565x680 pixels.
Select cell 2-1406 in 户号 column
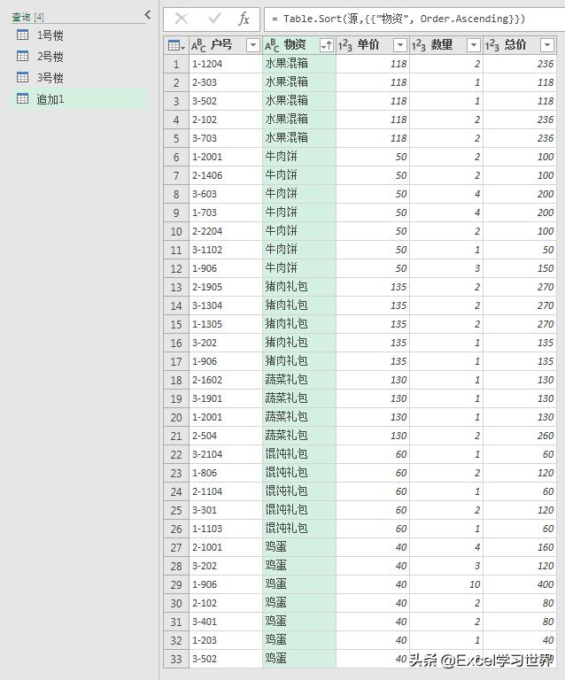tap(226, 175)
